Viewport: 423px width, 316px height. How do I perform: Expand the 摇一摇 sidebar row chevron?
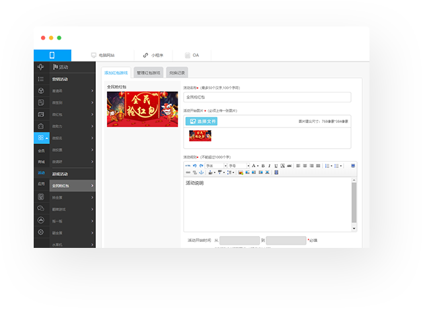[93, 221]
